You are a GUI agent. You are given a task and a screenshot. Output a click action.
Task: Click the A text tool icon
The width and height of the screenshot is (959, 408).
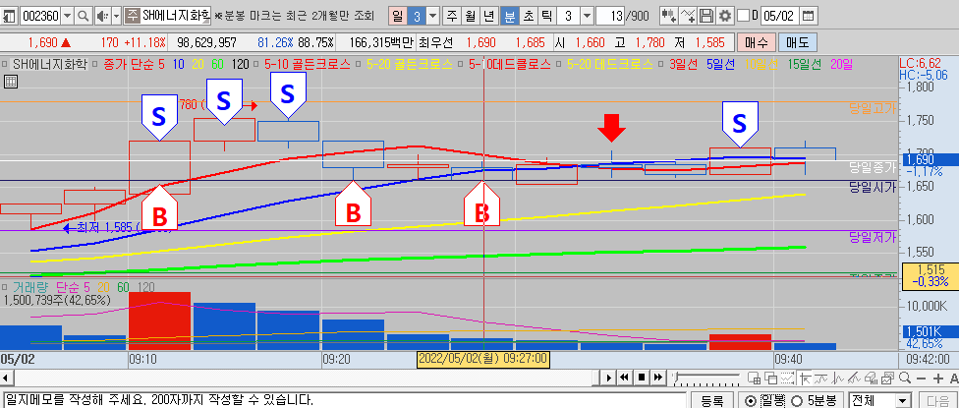pyautogui.click(x=954, y=379)
